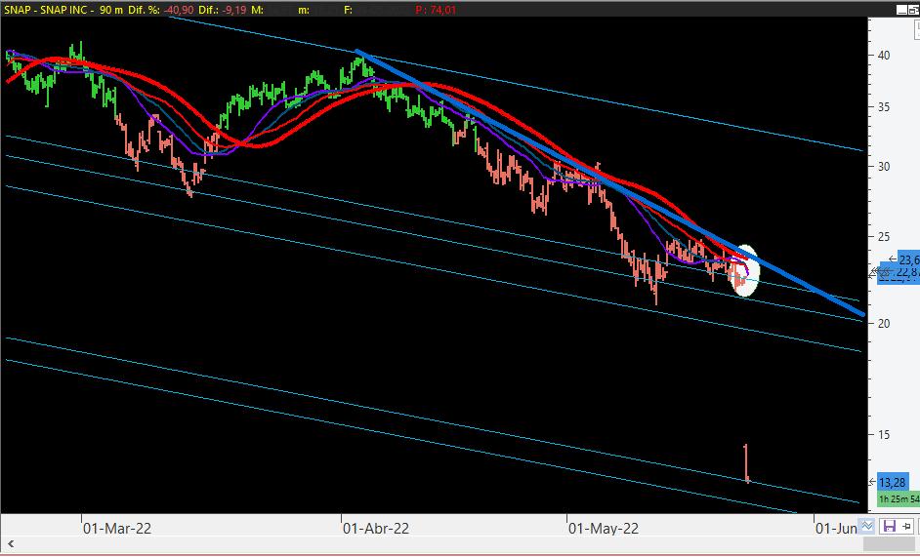Click the 35 price level on axis
Viewport: 920px width, 557px height.
coord(883,107)
